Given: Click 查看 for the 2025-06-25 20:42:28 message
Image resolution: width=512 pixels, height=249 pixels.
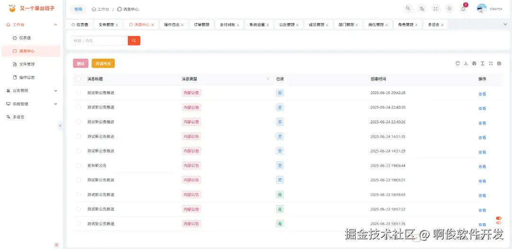Looking at the screenshot, I should (x=482, y=94).
